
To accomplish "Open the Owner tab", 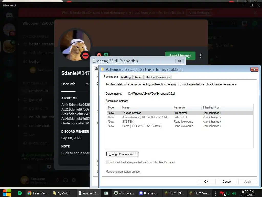I will 138,77.
